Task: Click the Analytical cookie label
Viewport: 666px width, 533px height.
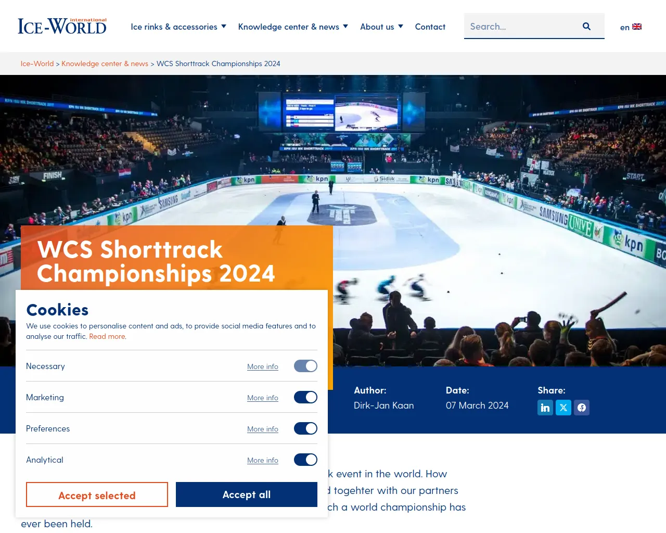Action: [x=45, y=460]
